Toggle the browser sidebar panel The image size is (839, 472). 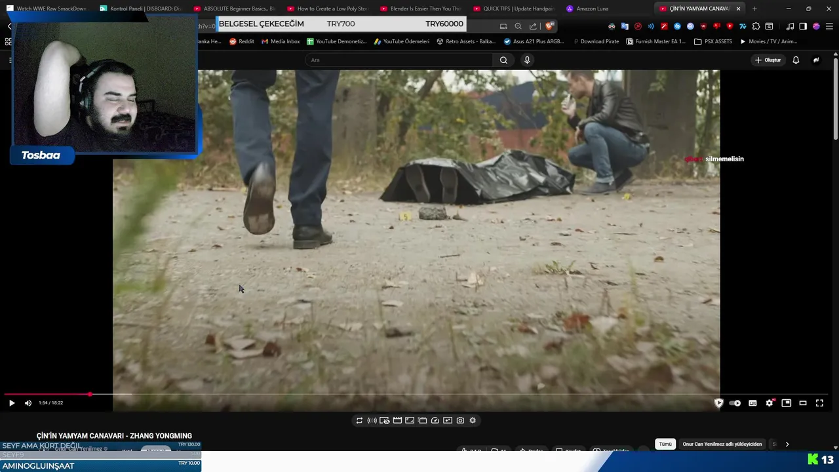(803, 26)
